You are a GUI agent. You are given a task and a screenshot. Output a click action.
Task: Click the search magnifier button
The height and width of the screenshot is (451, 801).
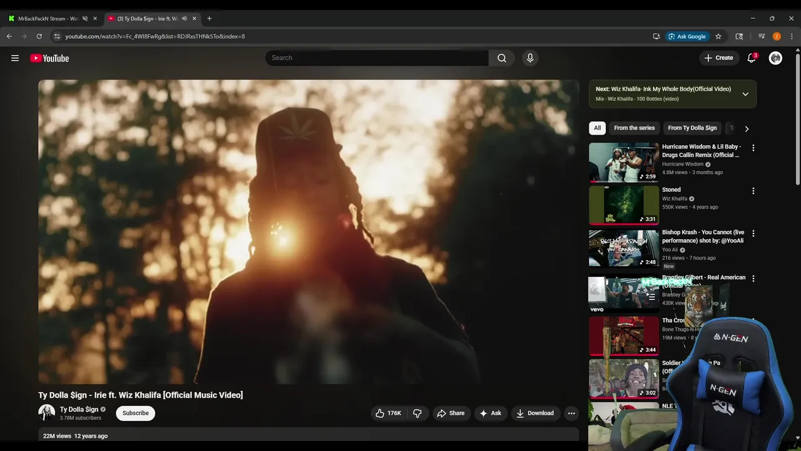[x=502, y=58]
